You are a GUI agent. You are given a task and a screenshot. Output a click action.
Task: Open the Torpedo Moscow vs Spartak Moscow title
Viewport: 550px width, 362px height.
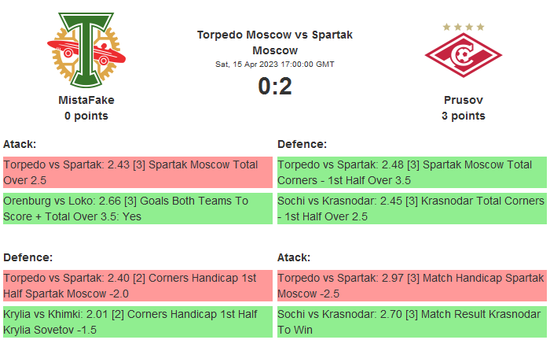point(275,42)
